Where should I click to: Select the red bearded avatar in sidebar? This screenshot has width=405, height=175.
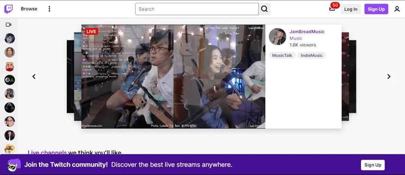point(10,66)
